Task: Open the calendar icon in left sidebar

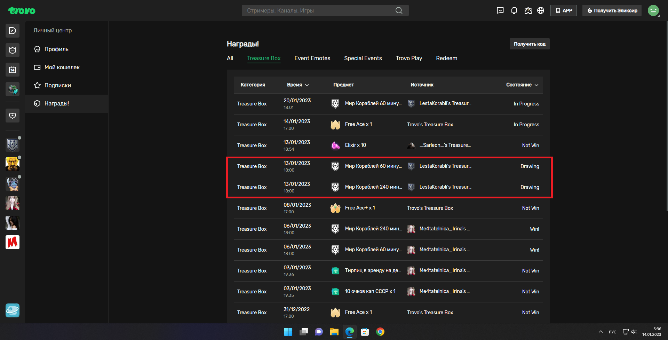Action: pyautogui.click(x=13, y=70)
